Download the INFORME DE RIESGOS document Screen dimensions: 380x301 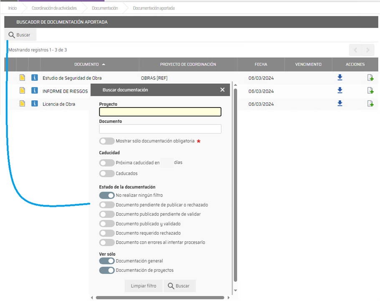pyautogui.click(x=340, y=90)
